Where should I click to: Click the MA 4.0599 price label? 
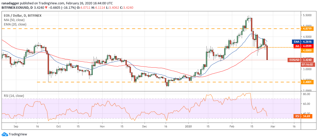[304, 46]
